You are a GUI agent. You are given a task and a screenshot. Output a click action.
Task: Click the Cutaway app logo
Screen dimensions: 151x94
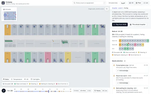click(3, 3)
